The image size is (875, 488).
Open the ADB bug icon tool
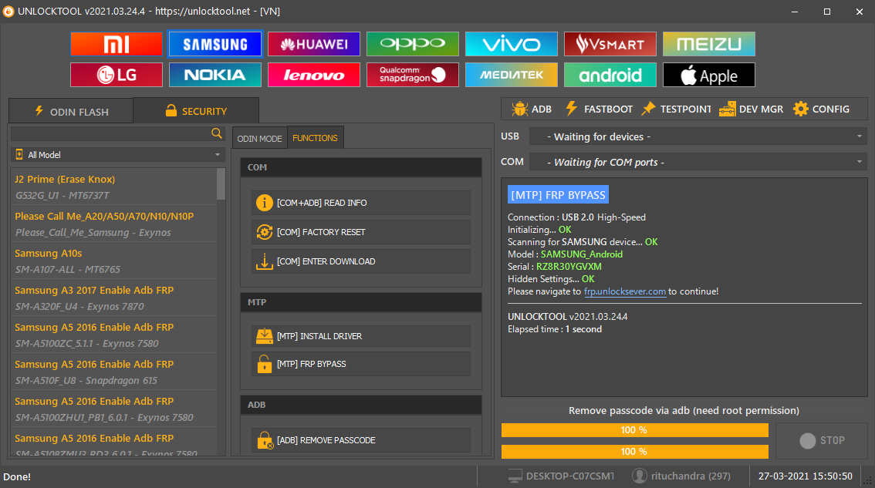tap(531, 109)
